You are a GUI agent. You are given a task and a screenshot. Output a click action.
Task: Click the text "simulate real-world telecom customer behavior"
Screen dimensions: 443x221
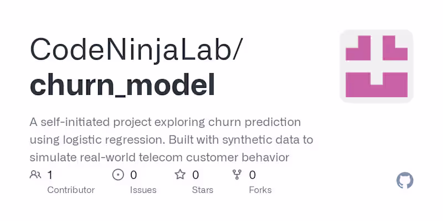(x=159, y=157)
